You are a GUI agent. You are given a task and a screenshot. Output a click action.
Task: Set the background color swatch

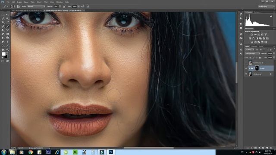6,56
